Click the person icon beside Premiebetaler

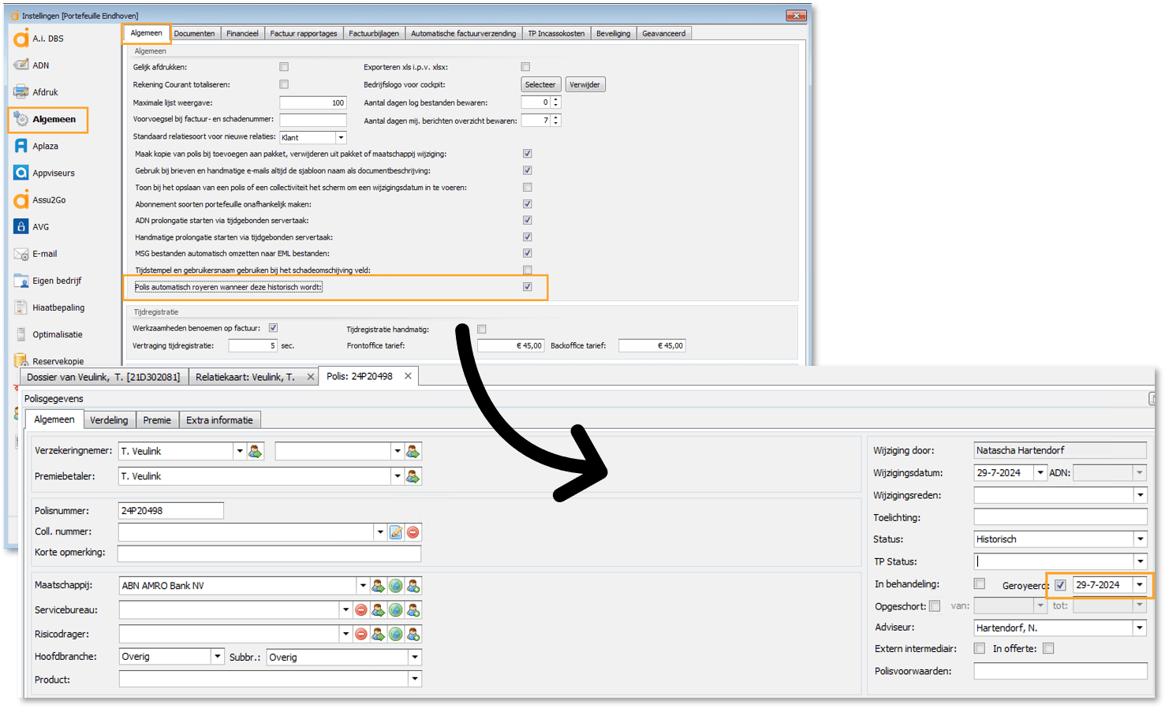tap(413, 476)
